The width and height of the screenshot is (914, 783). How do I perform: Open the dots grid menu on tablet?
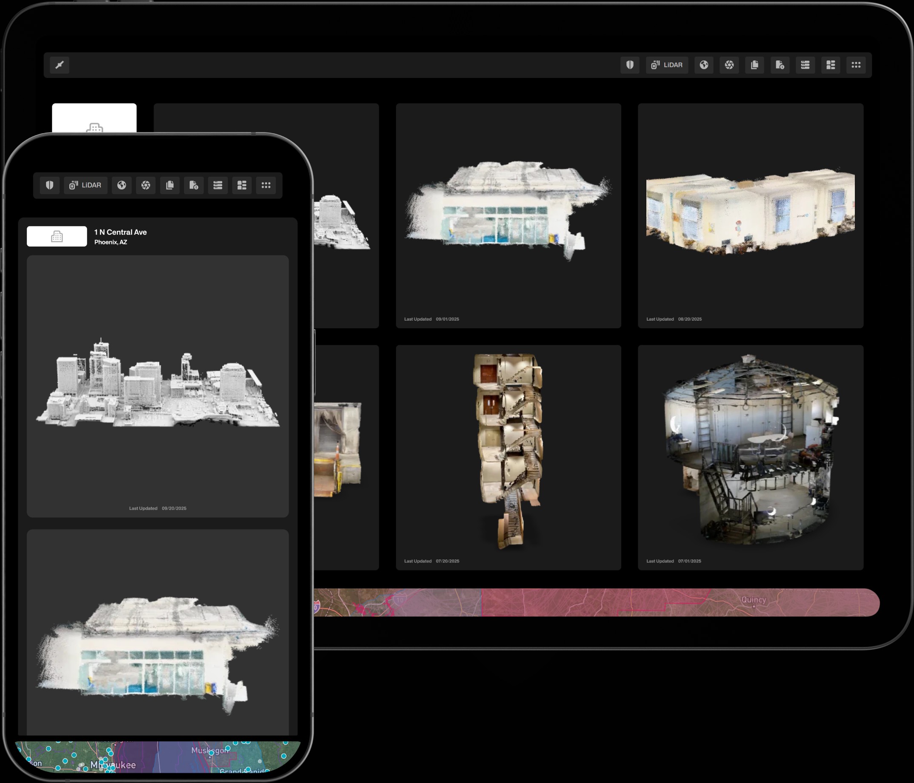click(856, 65)
